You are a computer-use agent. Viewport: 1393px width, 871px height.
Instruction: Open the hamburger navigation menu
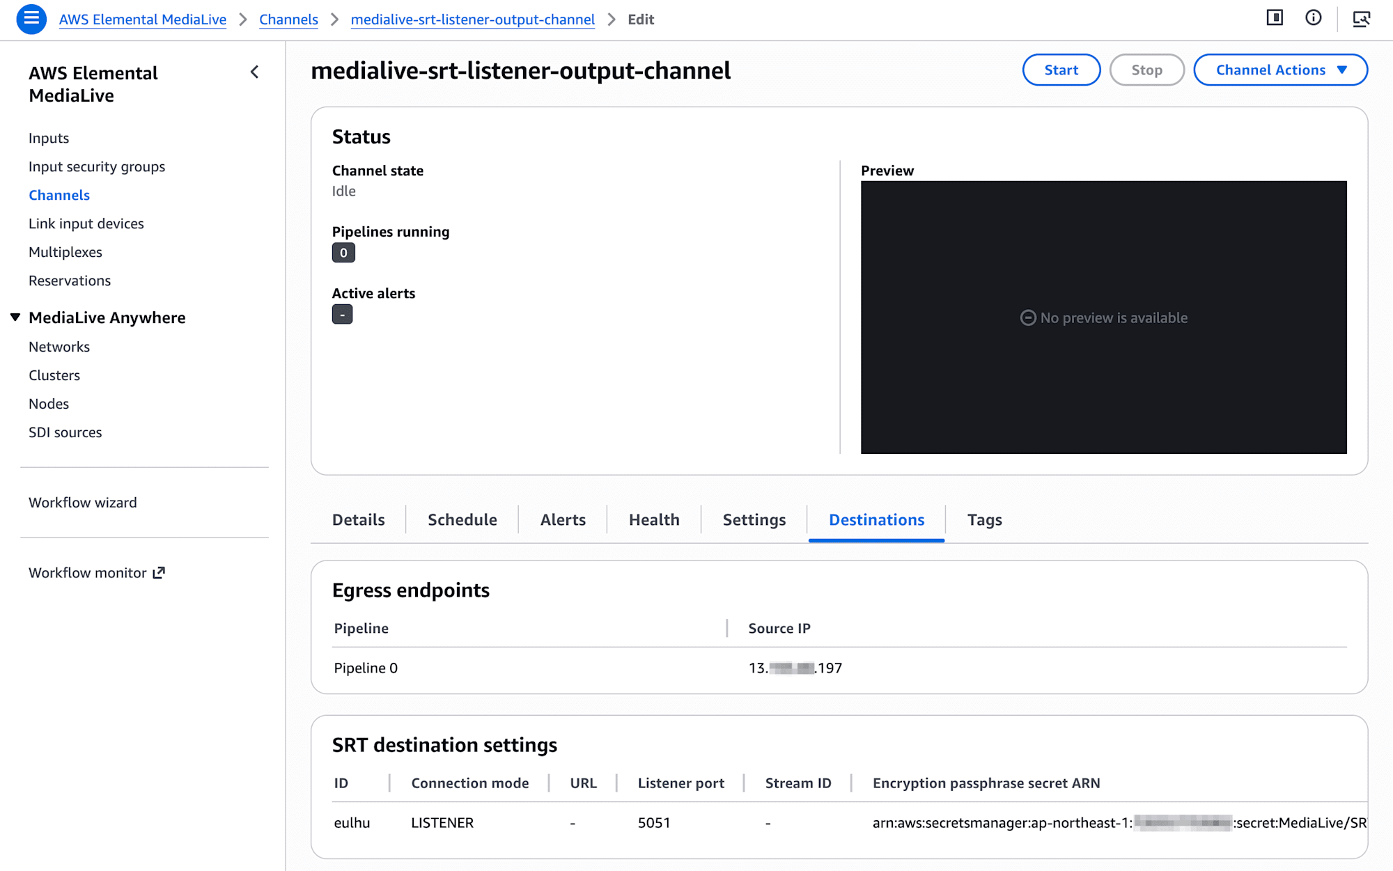pos(31,19)
